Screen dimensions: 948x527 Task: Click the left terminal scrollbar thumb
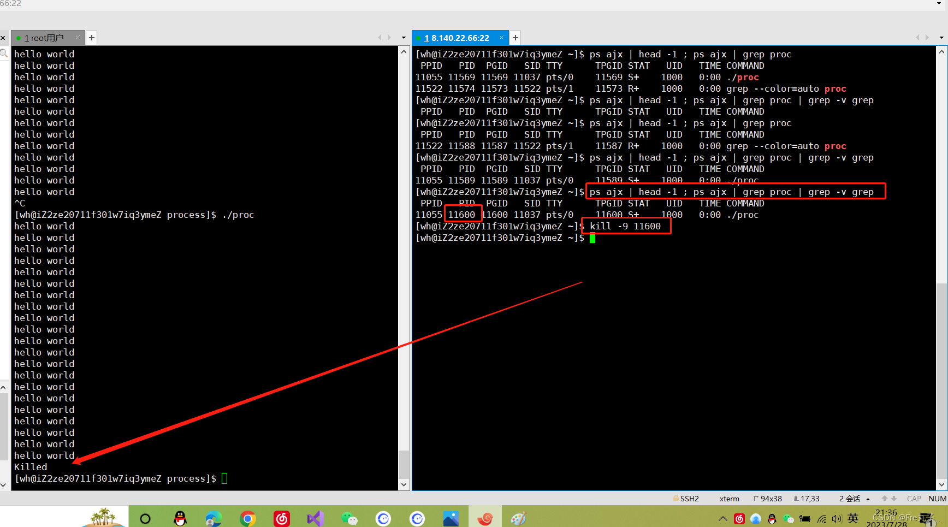pos(404,464)
